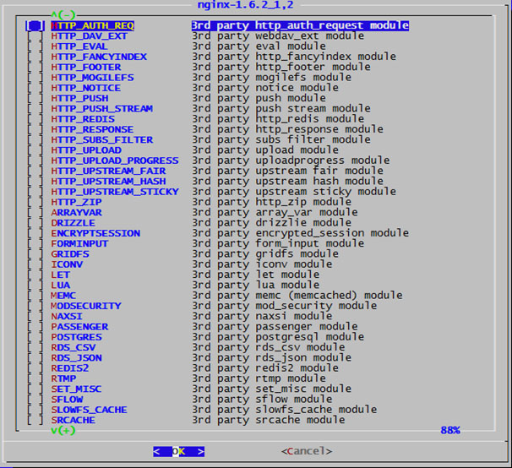
Task: Check the box for HTTP_EVAL
Action: point(35,46)
